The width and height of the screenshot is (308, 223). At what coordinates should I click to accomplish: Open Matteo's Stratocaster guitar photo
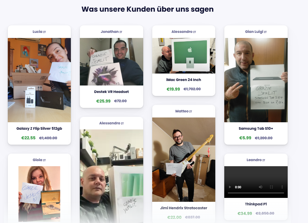tap(184, 160)
